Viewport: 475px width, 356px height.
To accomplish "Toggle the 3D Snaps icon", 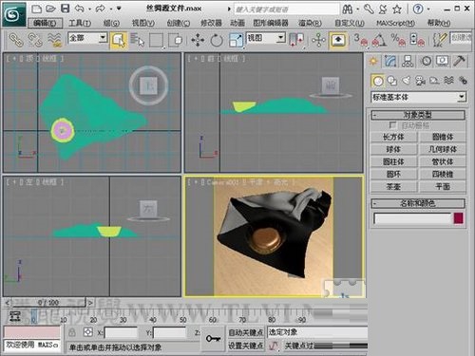I will (x=361, y=40).
